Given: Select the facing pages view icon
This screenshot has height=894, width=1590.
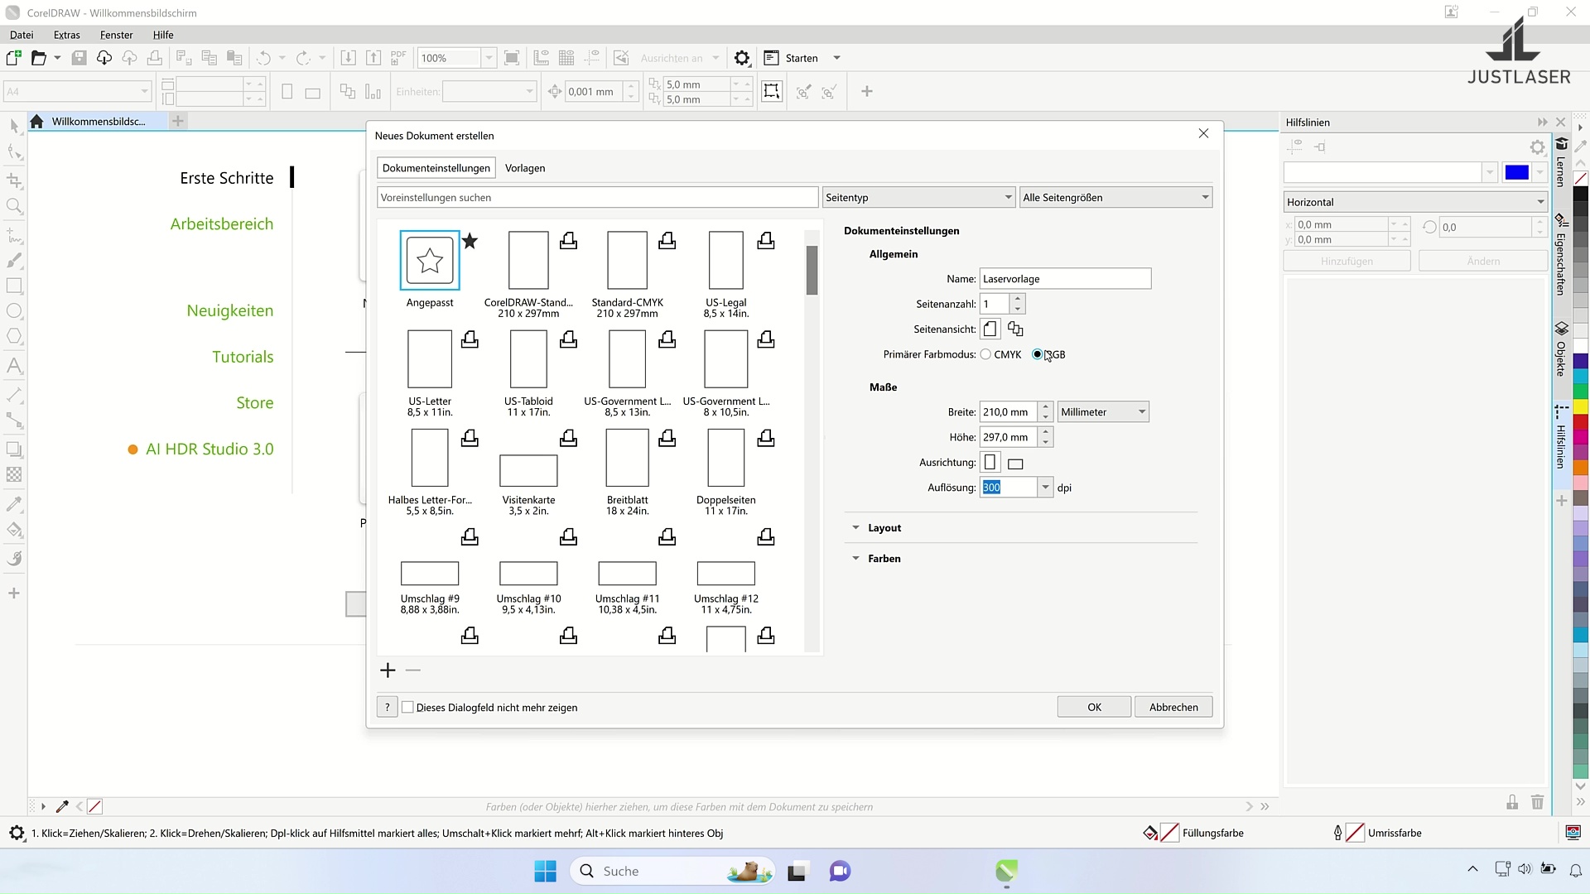Looking at the screenshot, I should pyautogui.click(x=1015, y=329).
